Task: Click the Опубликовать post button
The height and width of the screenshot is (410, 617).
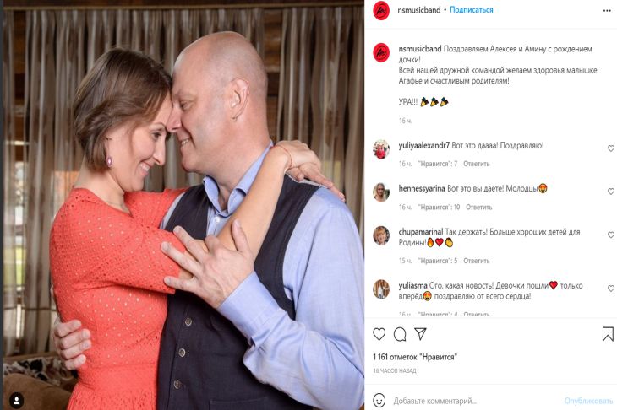Action: click(x=588, y=401)
